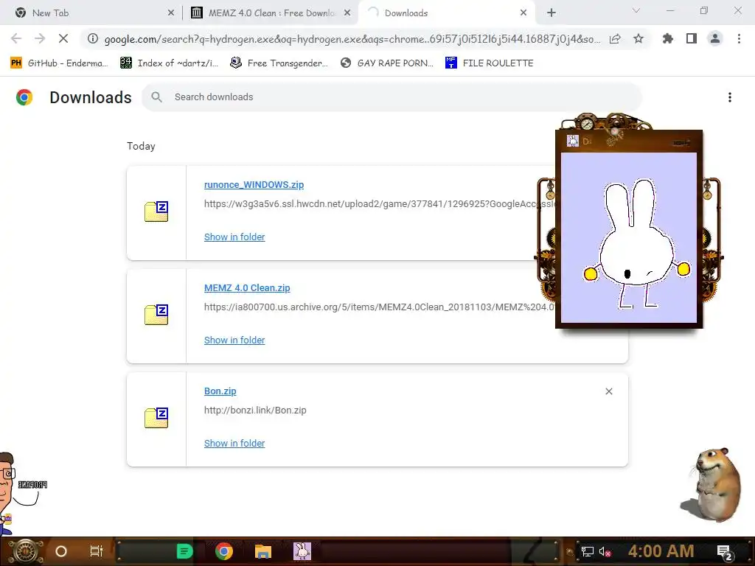This screenshot has width=755, height=566.
Task: Open the MEMZ 4.0 Clean.zip file link
Action: (247, 288)
